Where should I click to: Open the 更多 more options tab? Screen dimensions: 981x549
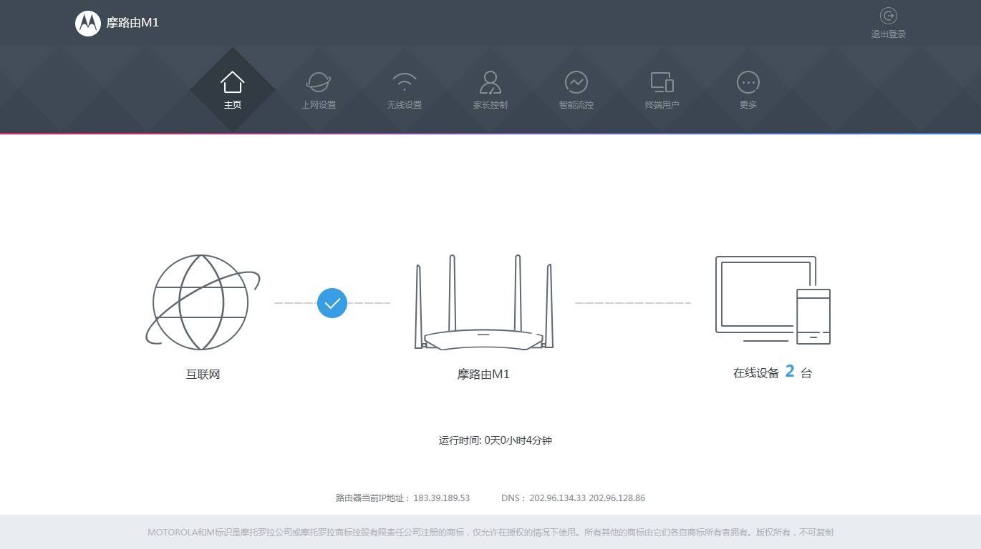click(748, 90)
